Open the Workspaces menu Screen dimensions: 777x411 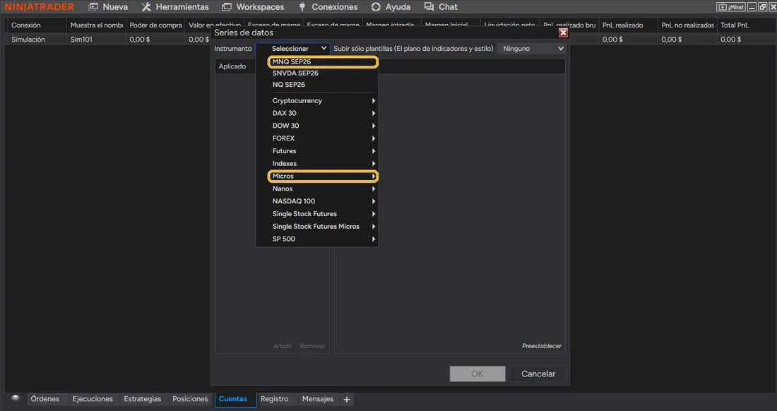253,7
